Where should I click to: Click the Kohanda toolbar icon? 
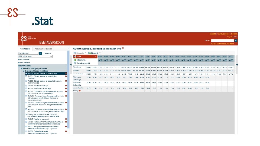click(x=75, y=53)
